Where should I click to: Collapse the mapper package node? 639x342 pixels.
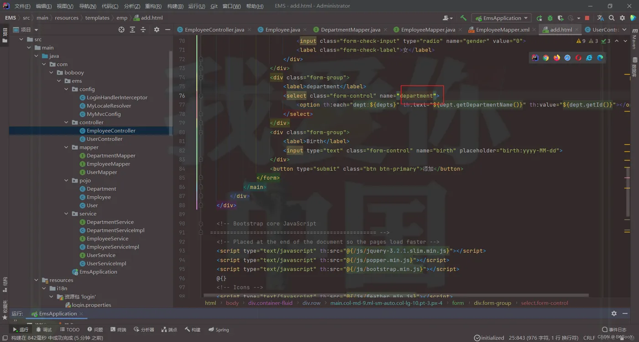pos(67,148)
